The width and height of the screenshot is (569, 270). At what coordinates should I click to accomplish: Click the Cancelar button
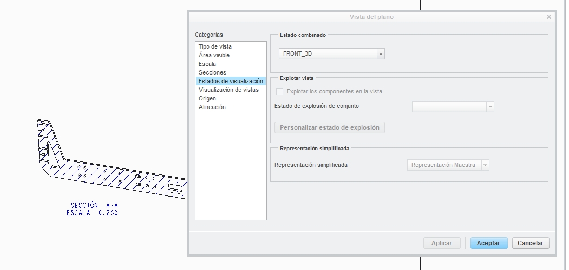point(531,243)
